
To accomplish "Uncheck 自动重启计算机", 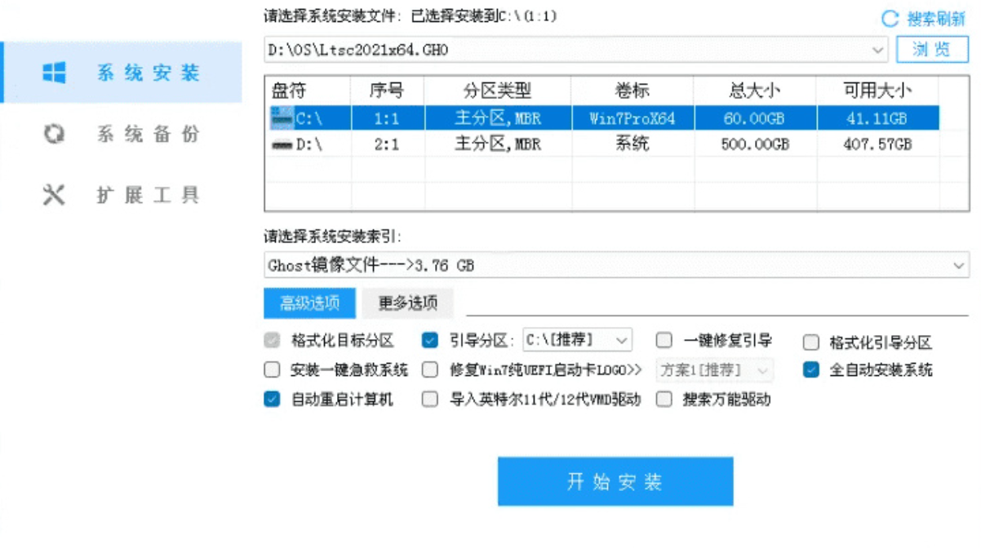I will point(272,399).
